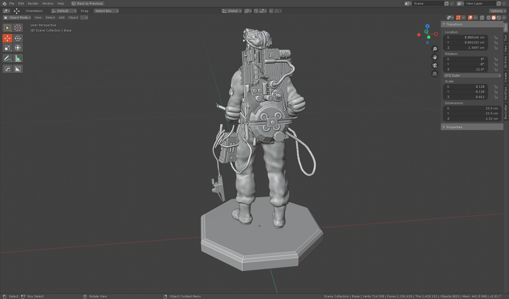Open the camera view using the sidebar icon
This screenshot has height=299, width=509.
(435, 65)
